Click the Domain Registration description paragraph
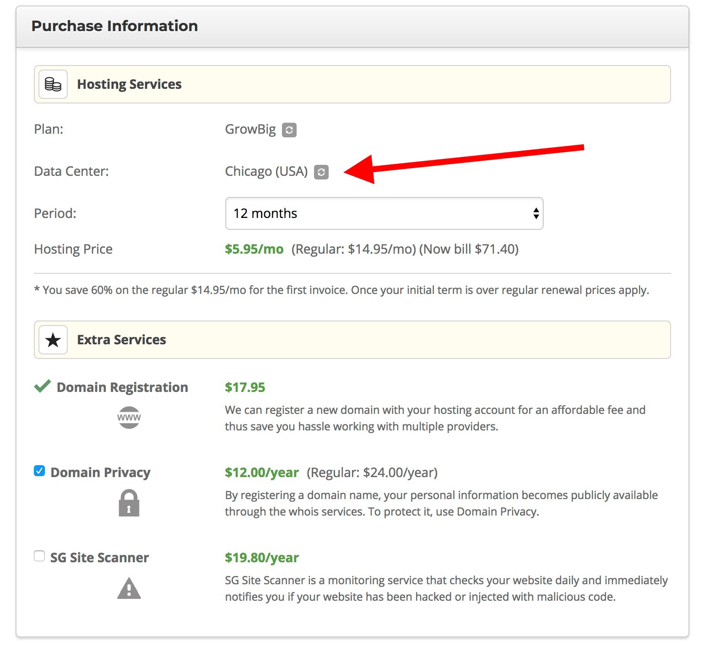The width and height of the screenshot is (704, 652). (435, 418)
